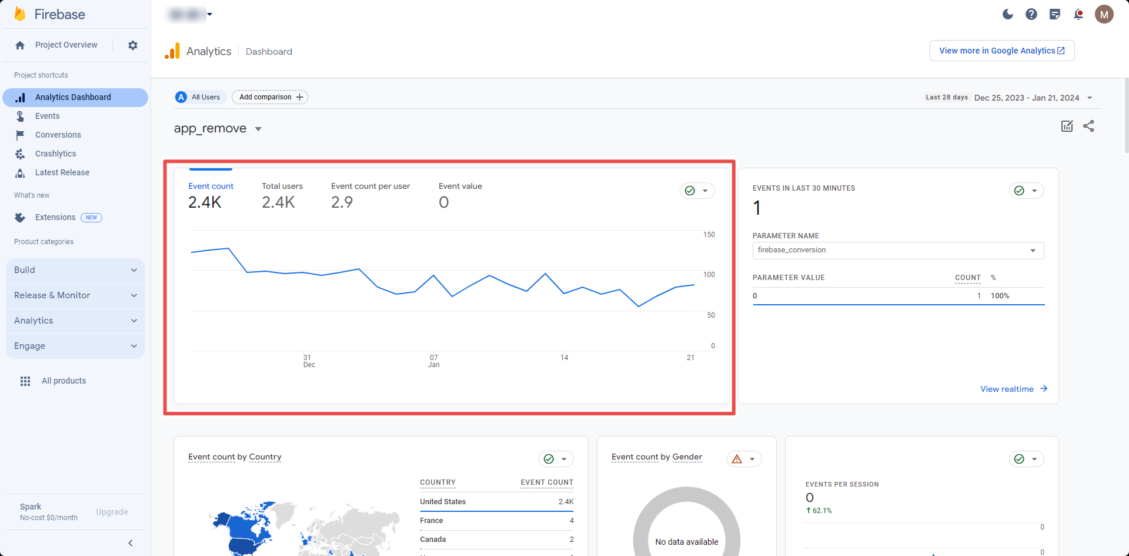This screenshot has width=1129, height=556.
Task: Click the Event count by Gender title
Action: [657, 457]
